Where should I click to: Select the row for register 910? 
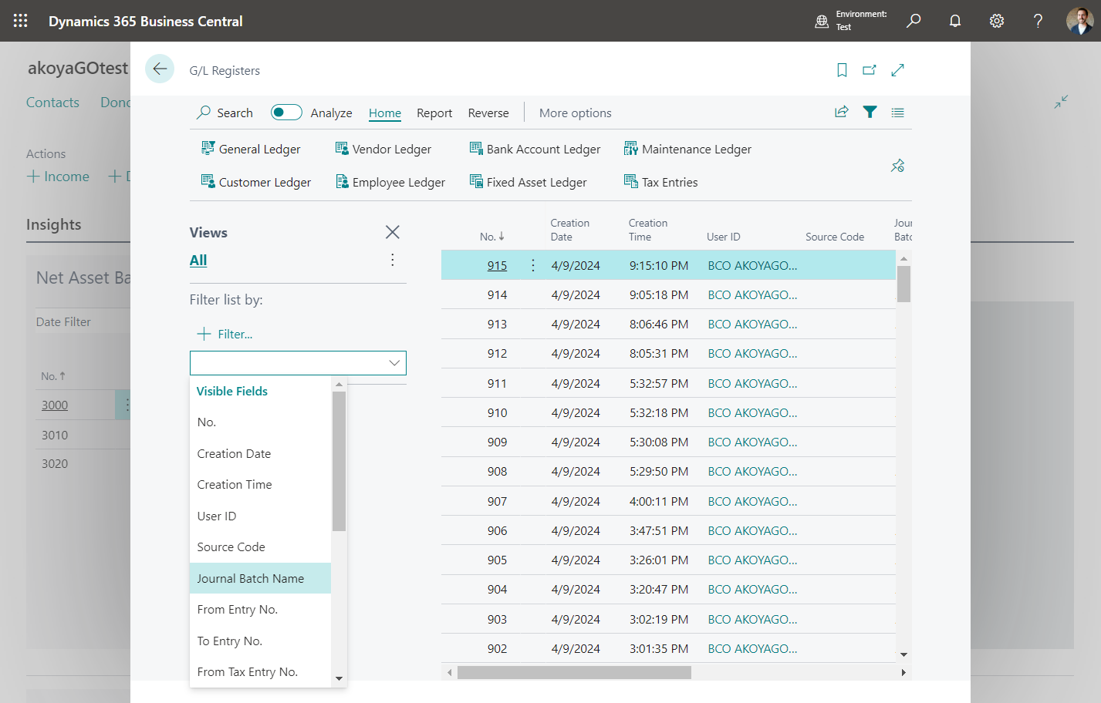pos(668,412)
